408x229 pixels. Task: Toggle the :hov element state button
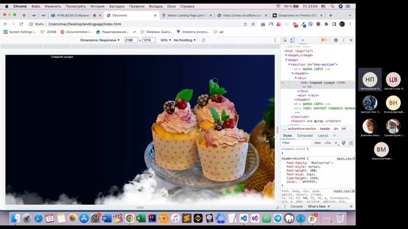(x=317, y=142)
